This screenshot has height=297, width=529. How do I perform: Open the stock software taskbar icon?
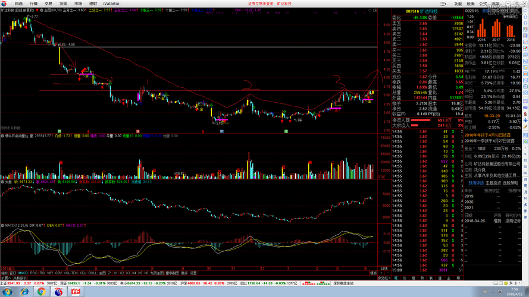(x=59, y=292)
